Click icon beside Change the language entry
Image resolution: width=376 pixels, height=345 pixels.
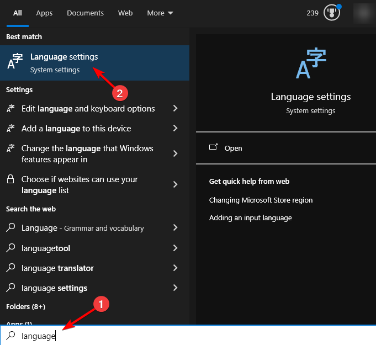coord(10,148)
